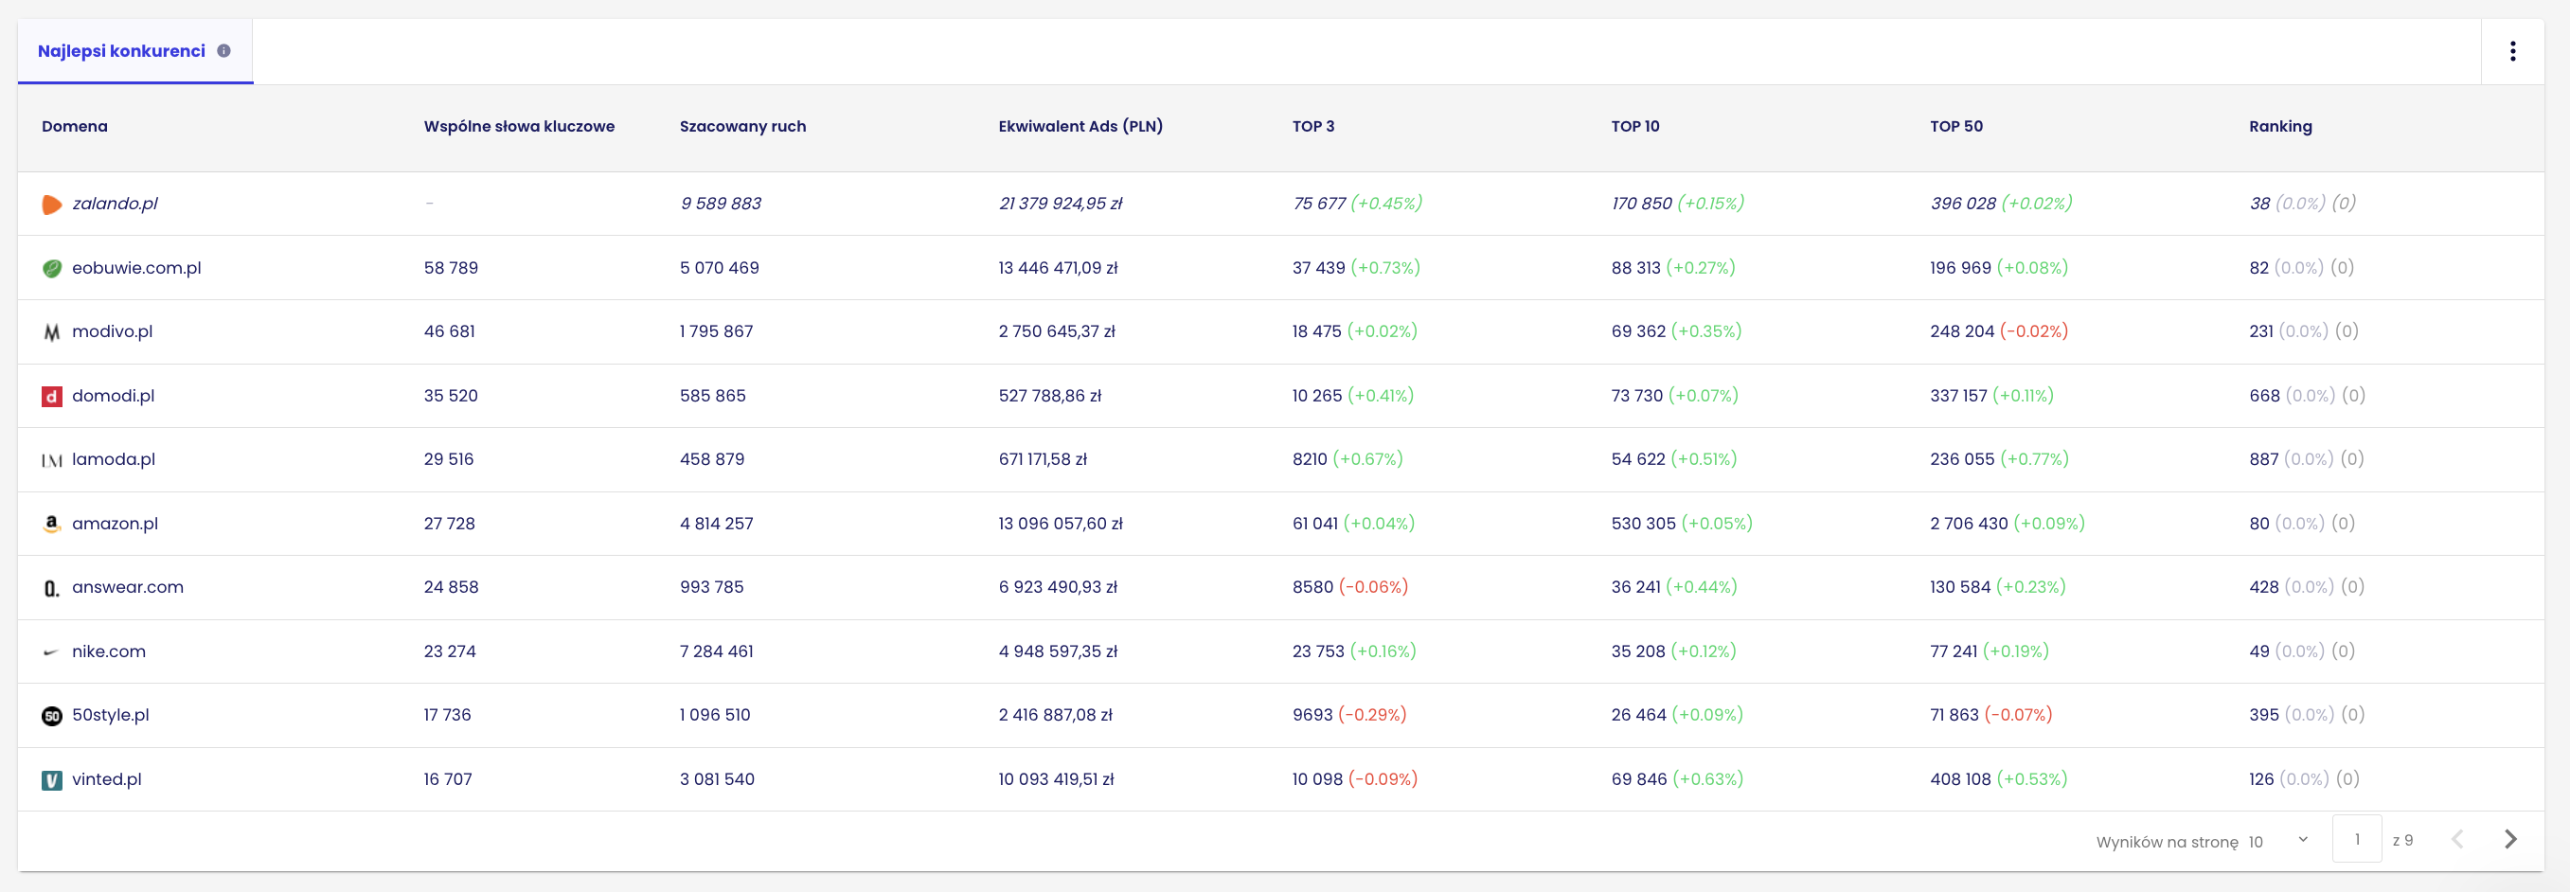Open the answear.com domain link
Viewport: 2570px width, 892px height.
pos(128,587)
